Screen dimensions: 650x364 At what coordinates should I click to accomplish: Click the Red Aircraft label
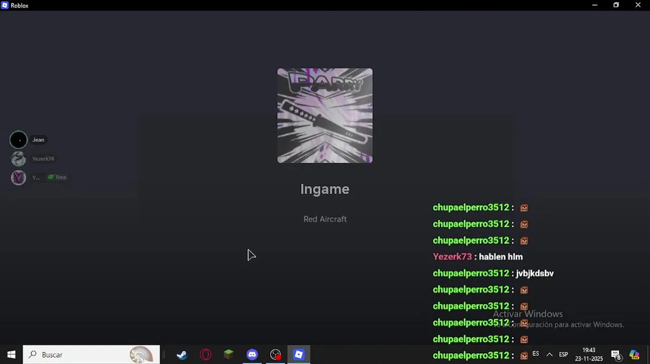tap(325, 219)
